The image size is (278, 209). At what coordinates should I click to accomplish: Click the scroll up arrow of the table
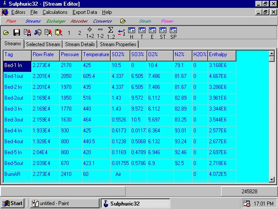point(271,53)
